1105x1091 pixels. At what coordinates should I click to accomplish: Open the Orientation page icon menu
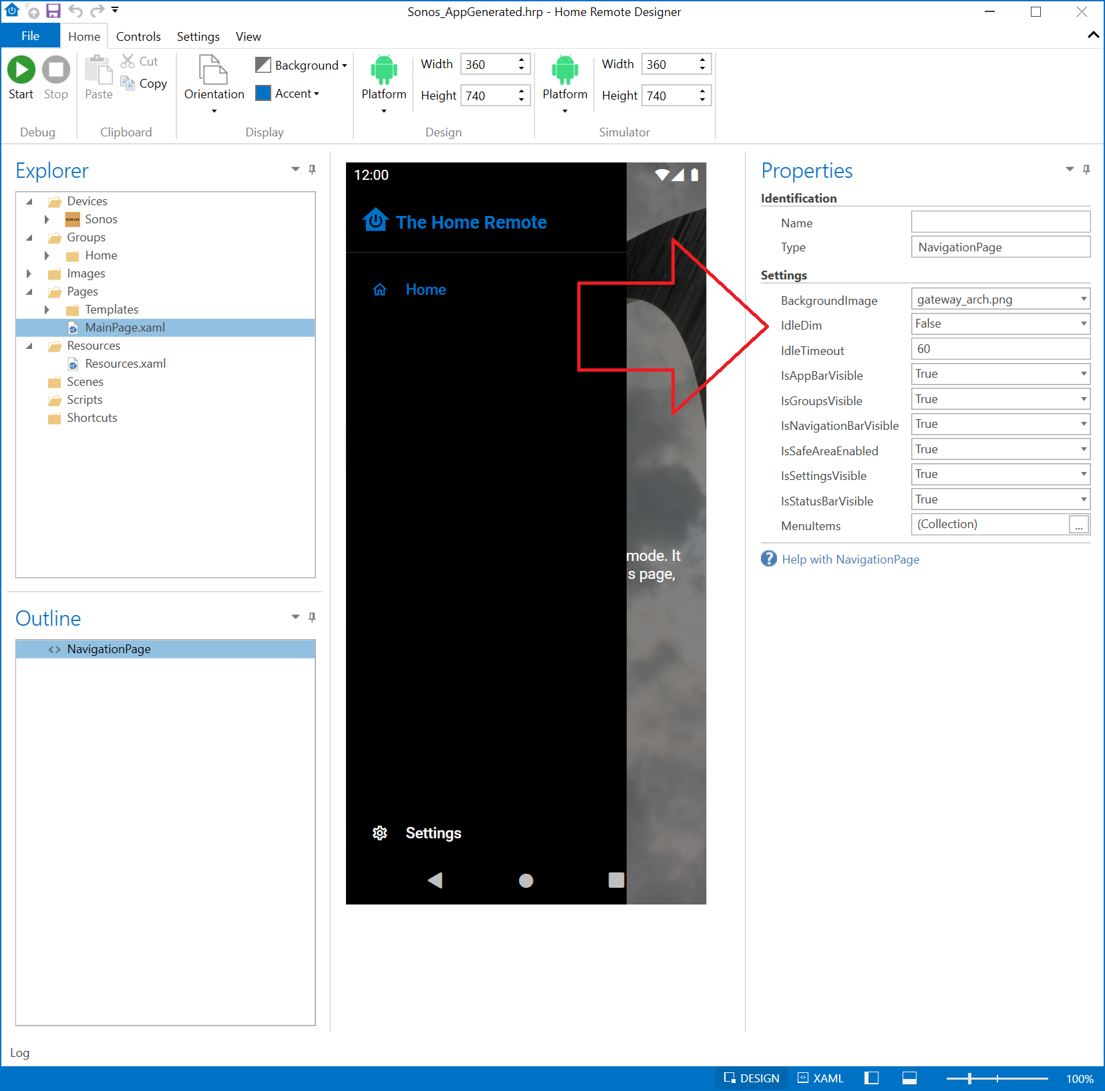[214, 70]
